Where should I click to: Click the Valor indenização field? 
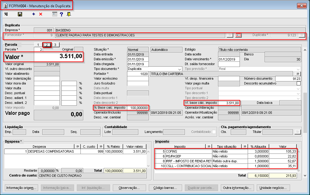pos(47,79)
